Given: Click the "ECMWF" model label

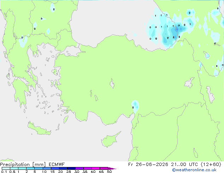Looking at the screenshot, I should (x=57, y=165).
